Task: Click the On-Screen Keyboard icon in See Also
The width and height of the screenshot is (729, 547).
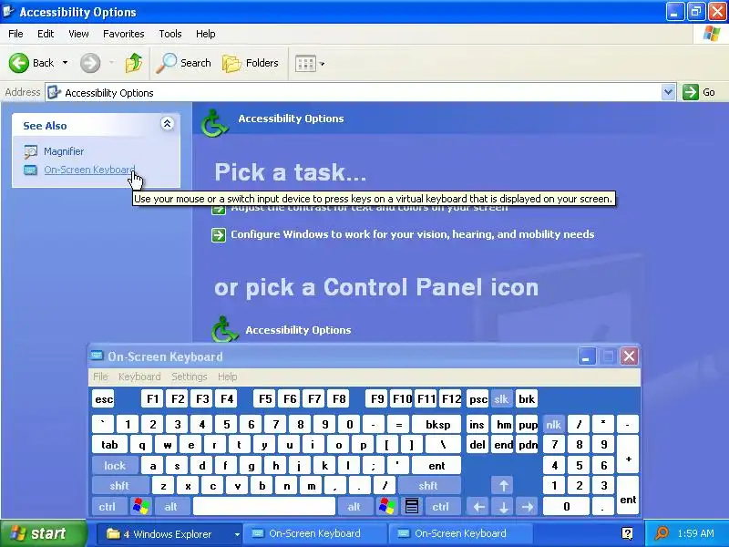Action: (x=31, y=170)
